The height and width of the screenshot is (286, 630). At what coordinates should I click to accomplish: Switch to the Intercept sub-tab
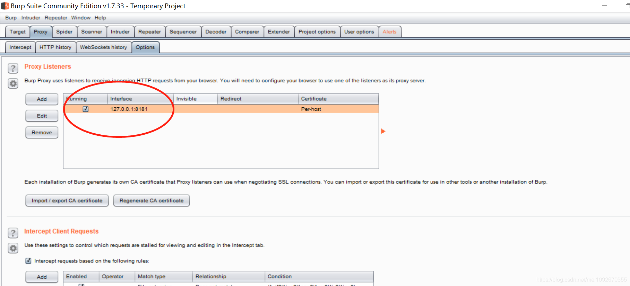pyautogui.click(x=20, y=47)
